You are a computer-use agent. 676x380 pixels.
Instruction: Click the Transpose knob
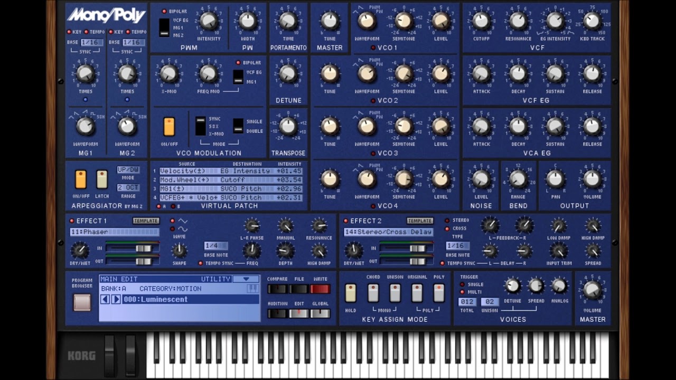288,126
